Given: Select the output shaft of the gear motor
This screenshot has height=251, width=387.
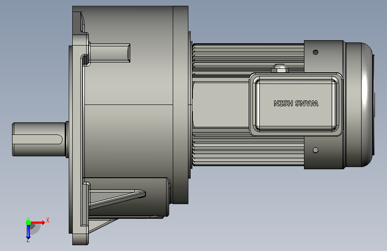Looking at the screenshot, I should tap(39, 139).
